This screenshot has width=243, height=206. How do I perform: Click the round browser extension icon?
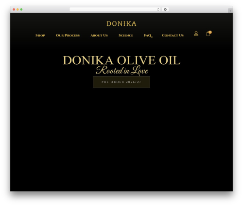(x=165, y=9)
